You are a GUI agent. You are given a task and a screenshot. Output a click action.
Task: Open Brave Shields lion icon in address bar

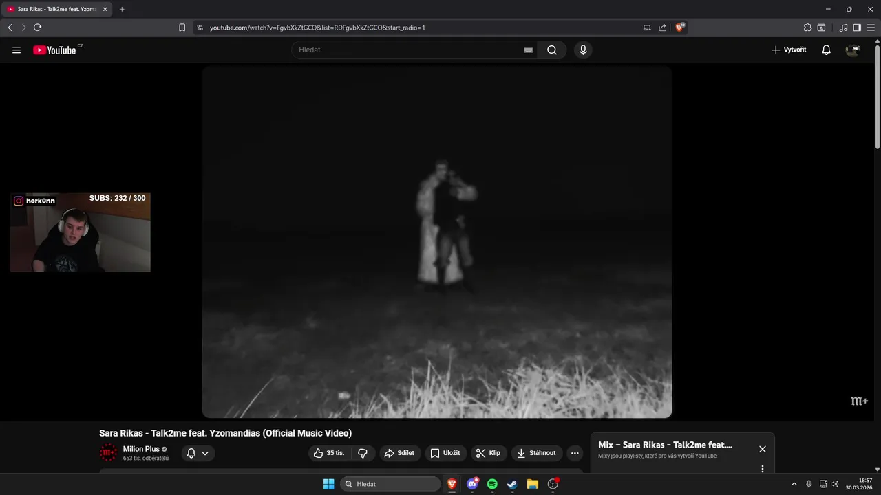coord(680,27)
